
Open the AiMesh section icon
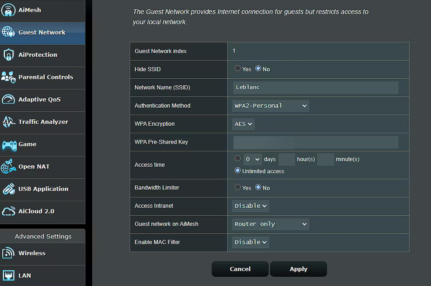tap(8, 10)
